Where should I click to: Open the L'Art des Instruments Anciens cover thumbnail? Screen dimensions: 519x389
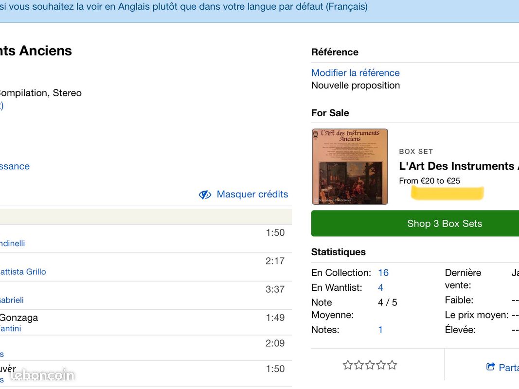350,166
